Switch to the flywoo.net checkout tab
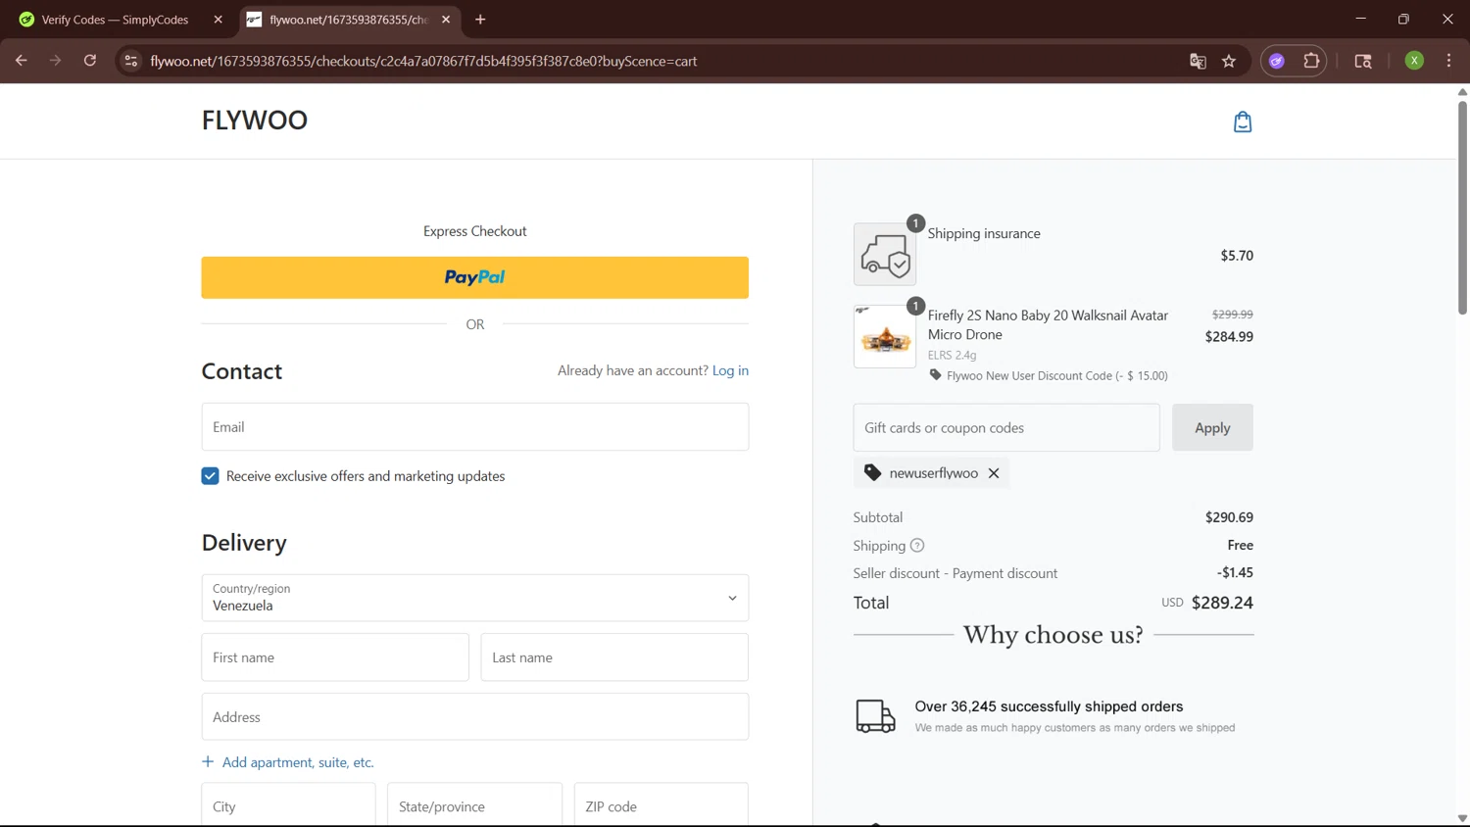This screenshot has height=827, width=1470. point(349,20)
